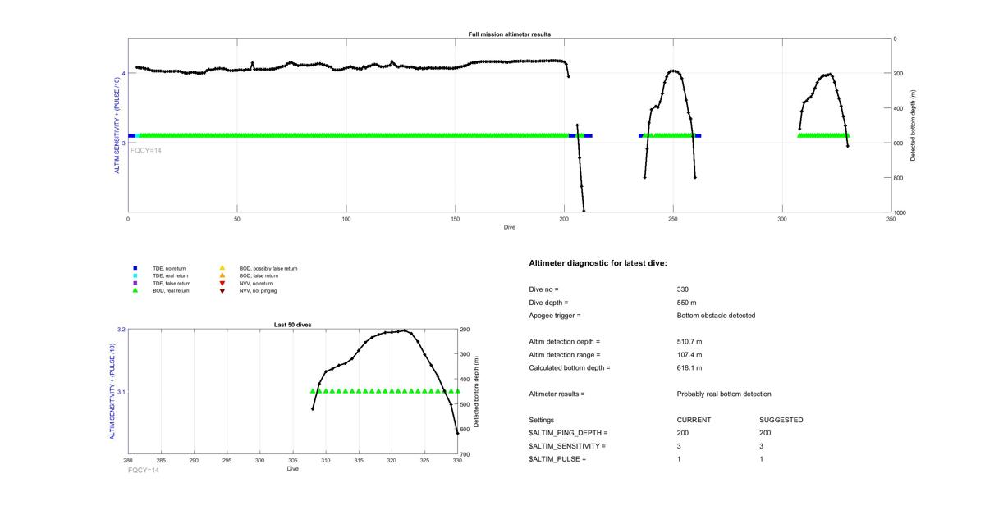Click the dark red NVV not pinging legend marker
The image size is (985, 510).
(222, 290)
